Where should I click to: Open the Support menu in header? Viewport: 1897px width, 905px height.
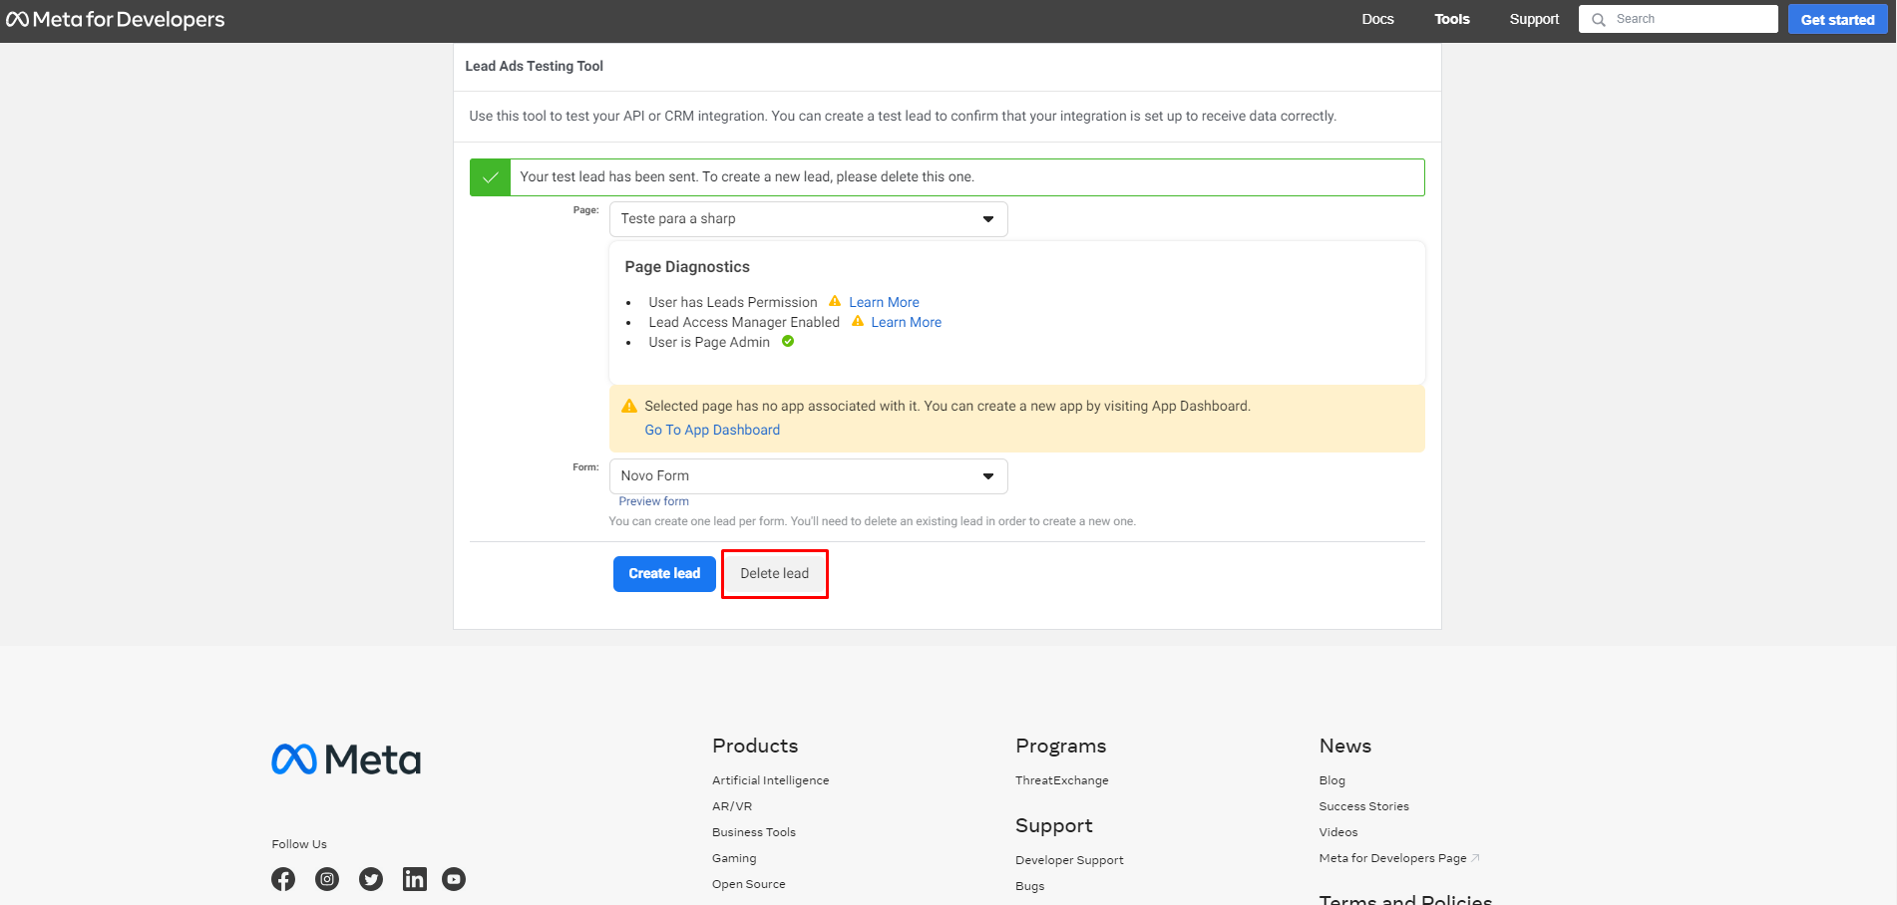pos(1533,20)
